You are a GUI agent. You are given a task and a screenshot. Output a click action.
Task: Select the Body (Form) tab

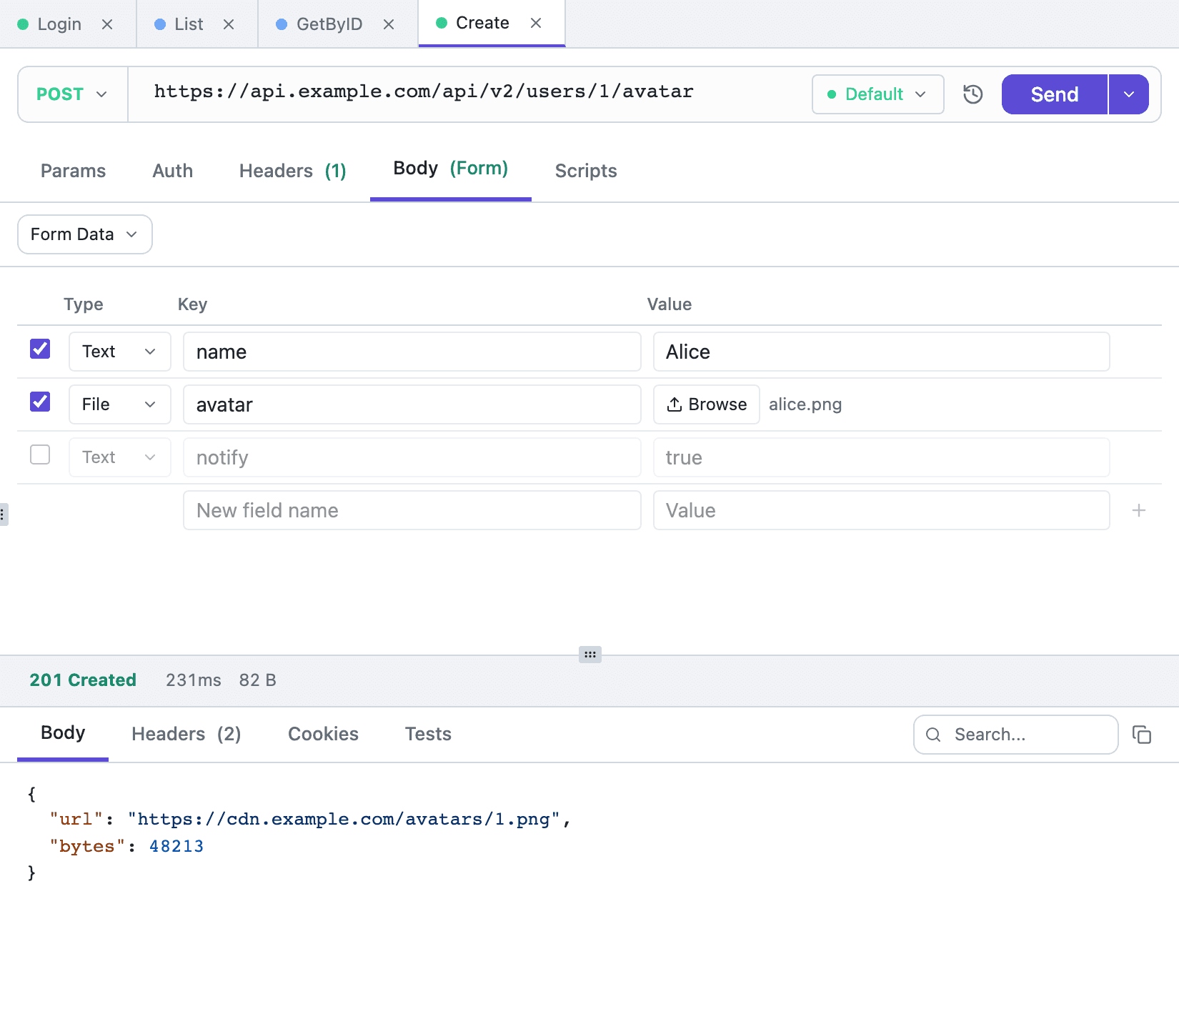click(450, 169)
